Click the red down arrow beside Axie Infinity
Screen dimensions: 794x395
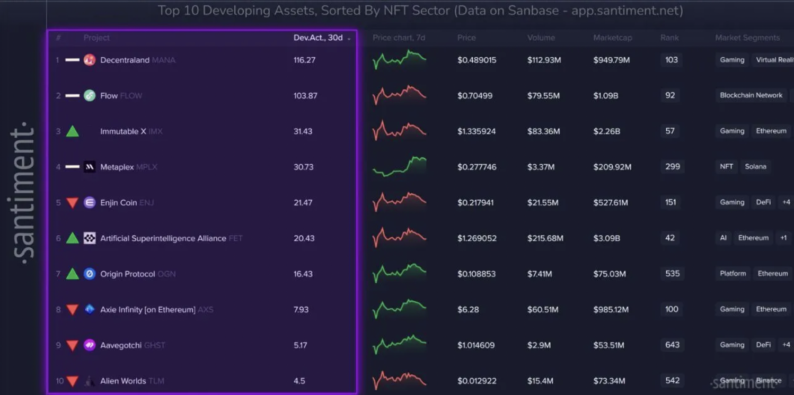[x=73, y=310]
